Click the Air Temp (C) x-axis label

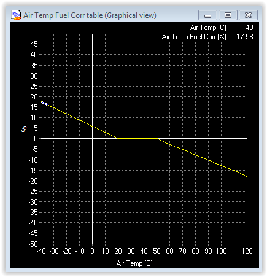coord(134,263)
